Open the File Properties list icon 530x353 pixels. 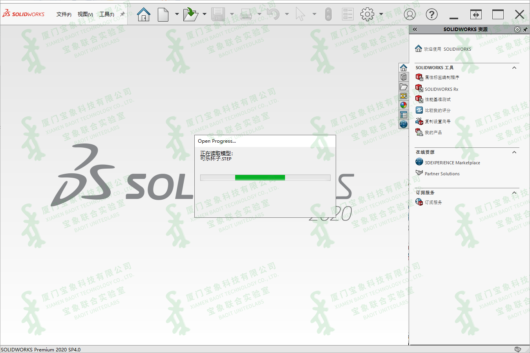[348, 15]
